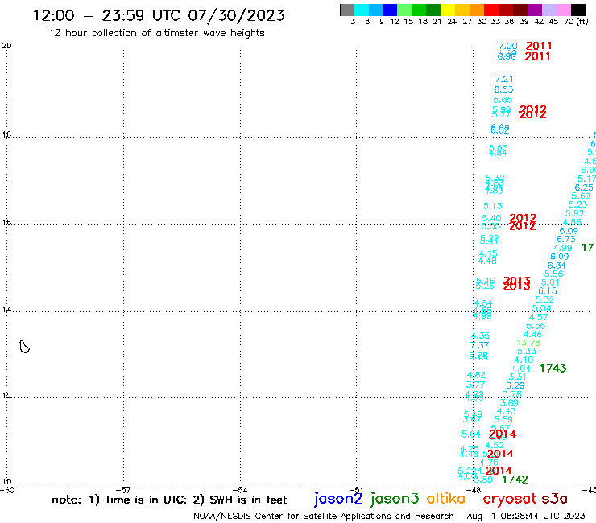Click the wave height value '4.82'
Viewport: 596px width, 523px height.
coord(476,375)
